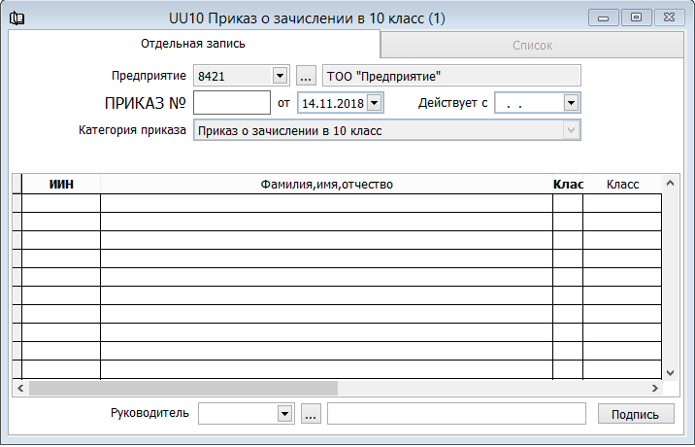This screenshot has height=447, width=695.
Task: Click the first cell under Фамилия,имя,отчество
Action: (325, 202)
